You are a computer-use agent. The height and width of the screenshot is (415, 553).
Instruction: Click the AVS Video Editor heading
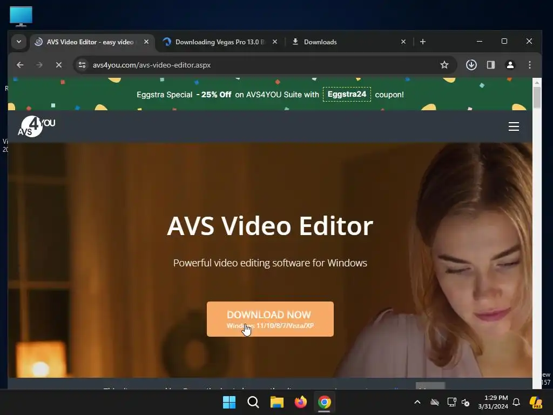click(x=270, y=225)
